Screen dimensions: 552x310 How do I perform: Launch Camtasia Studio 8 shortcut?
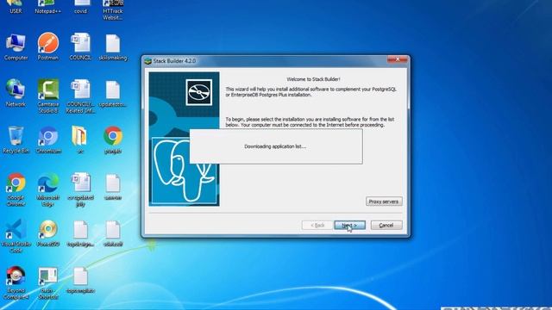pos(48,96)
